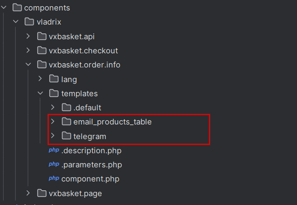Viewport: 297px width, 205px height.
Task: Expand the vxbasket.api folder chevron
Action: (28, 36)
